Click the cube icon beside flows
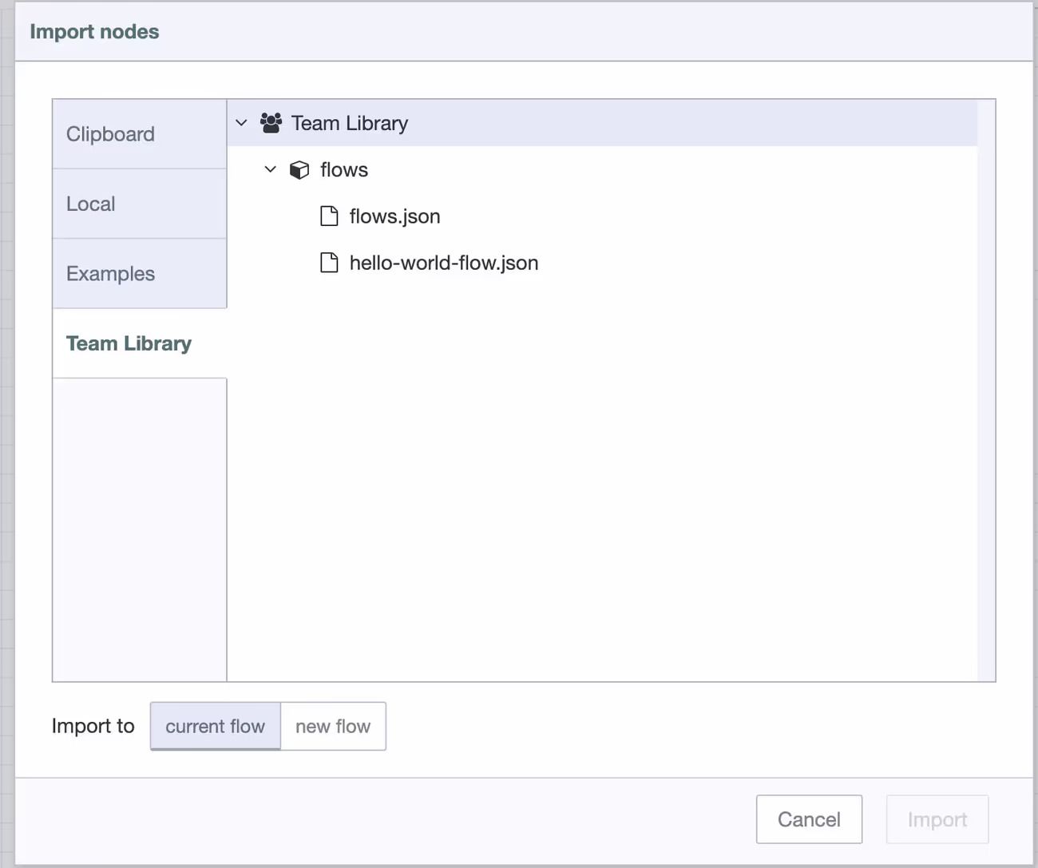The height and width of the screenshot is (868, 1038). (299, 169)
